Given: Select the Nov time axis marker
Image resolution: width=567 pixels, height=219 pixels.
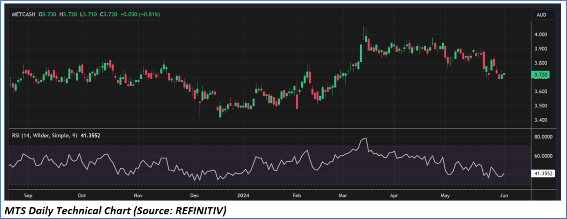Looking at the screenshot, I should pos(138,195).
